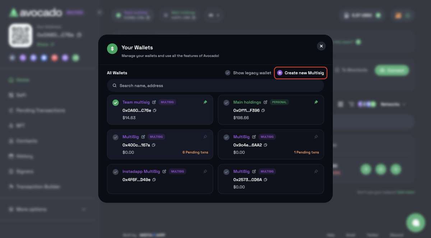Click the Your Wallets title

tap(137, 47)
